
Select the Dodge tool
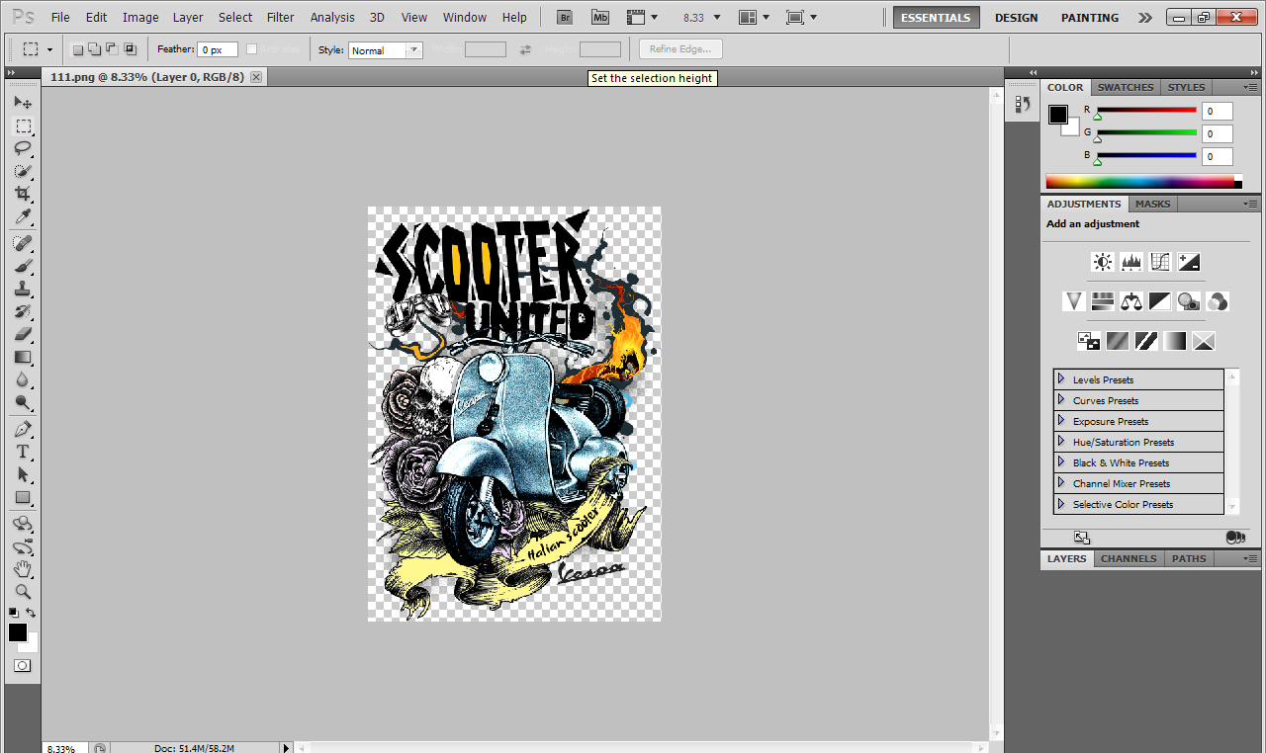point(23,402)
